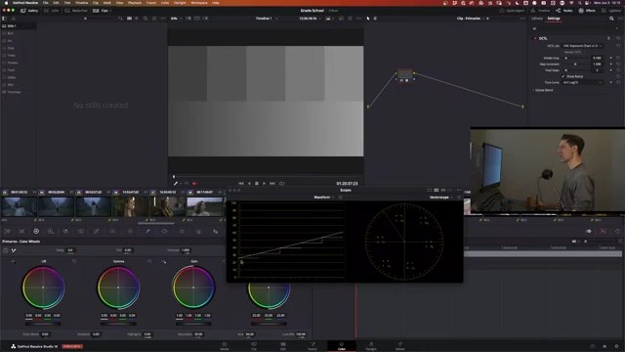Open the Gallery panel button
The height and width of the screenshot is (352, 625).
29,11
